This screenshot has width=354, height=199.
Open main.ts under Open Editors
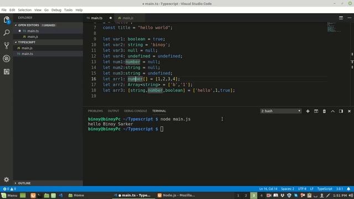(48, 31)
